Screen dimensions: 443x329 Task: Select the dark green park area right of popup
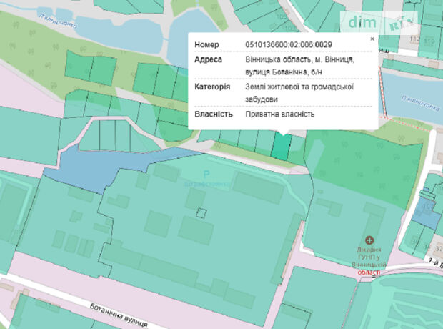click(x=350, y=161)
